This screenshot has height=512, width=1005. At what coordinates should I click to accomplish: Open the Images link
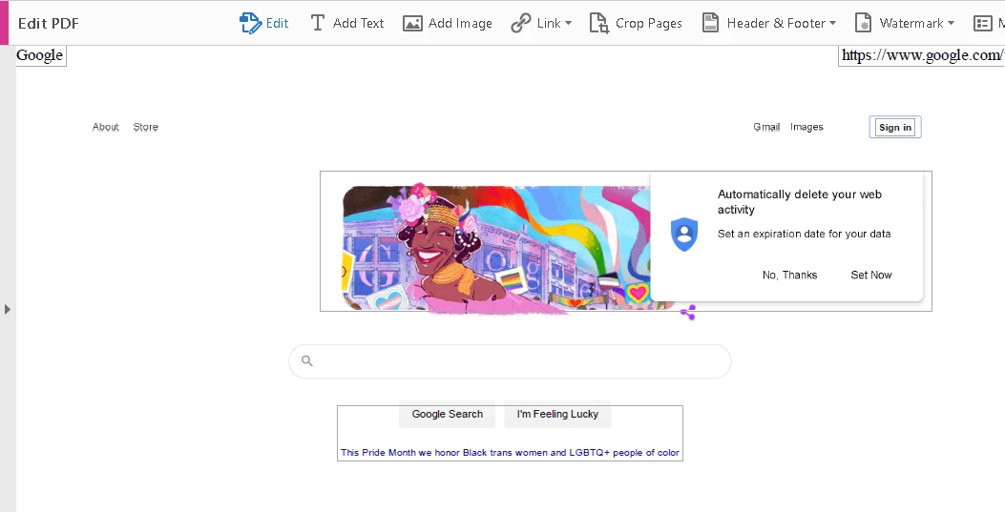[x=806, y=127]
